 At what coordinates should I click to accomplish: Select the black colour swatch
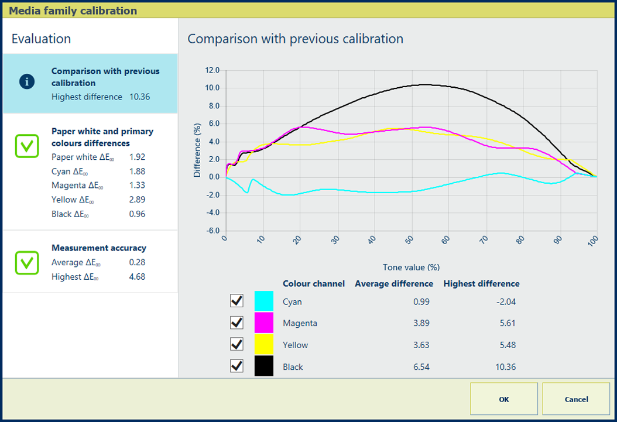pos(264,366)
